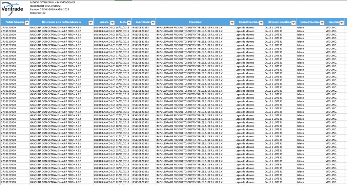Select the Importador column header label
The height and width of the screenshot is (185, 347).
[x=196, y=22]
